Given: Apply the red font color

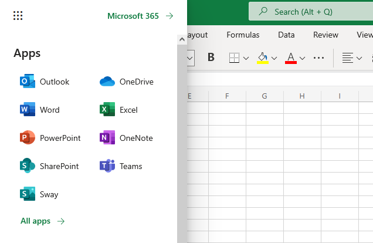Looking at the screenshot, I should point(291,58).
